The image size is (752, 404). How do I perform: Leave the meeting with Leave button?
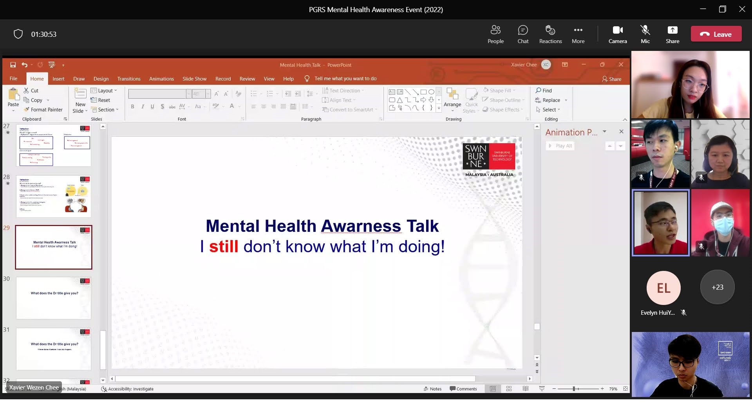pyautogui.click(x=716, y=34)
